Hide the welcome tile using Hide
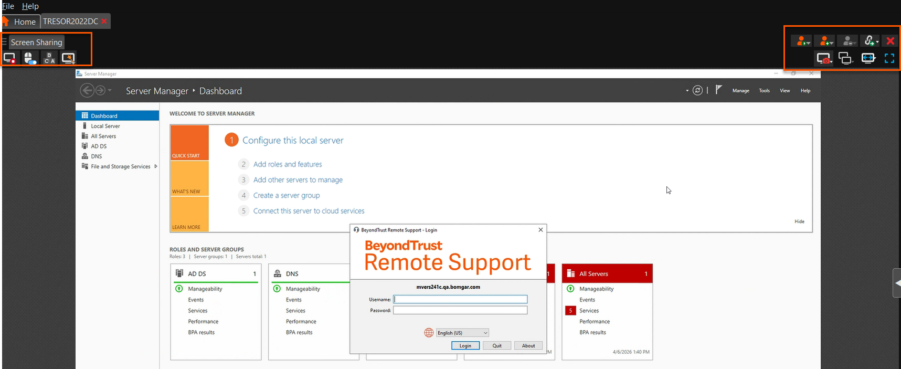The image size is (901, 369). [799, 222]
